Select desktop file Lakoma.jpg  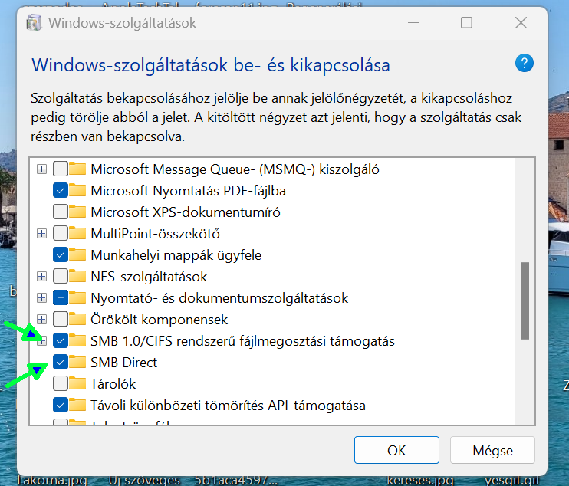[52, 480]
